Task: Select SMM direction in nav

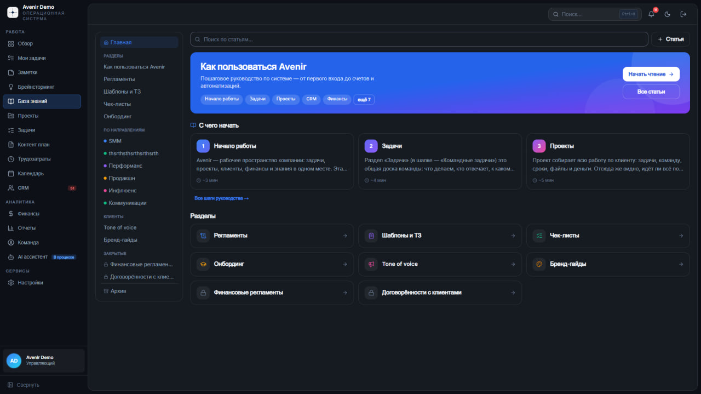Action: coord(139,141)
